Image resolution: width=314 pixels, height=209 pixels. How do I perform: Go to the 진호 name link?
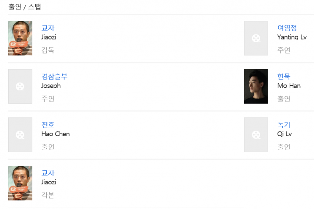(x=48, y=125)
